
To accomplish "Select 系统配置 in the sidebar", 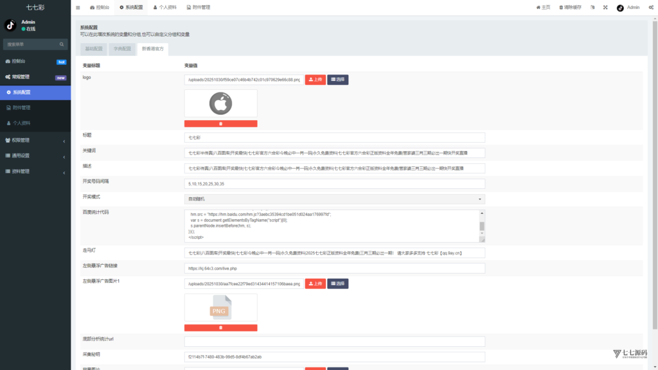I will click(x=35, y=92).
